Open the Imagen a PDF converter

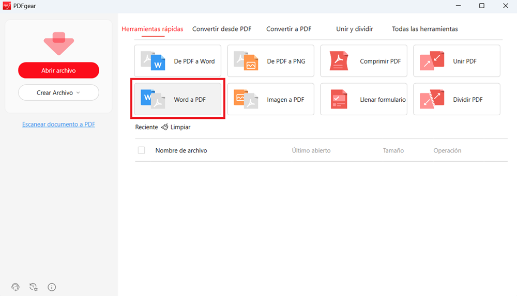pyautogui.click(x=271, y=99)
